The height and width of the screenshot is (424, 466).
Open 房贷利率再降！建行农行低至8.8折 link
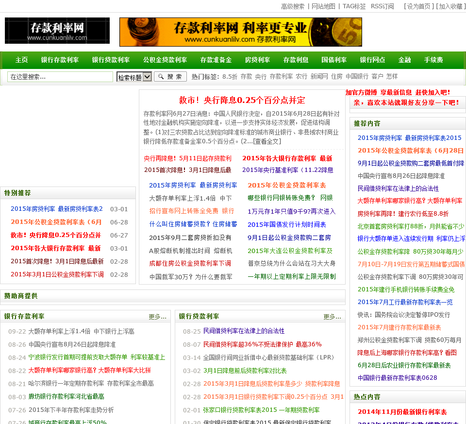pos(403,214)
